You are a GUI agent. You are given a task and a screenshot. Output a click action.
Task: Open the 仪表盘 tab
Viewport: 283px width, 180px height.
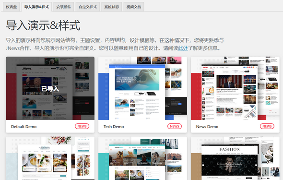coord(11,7)
